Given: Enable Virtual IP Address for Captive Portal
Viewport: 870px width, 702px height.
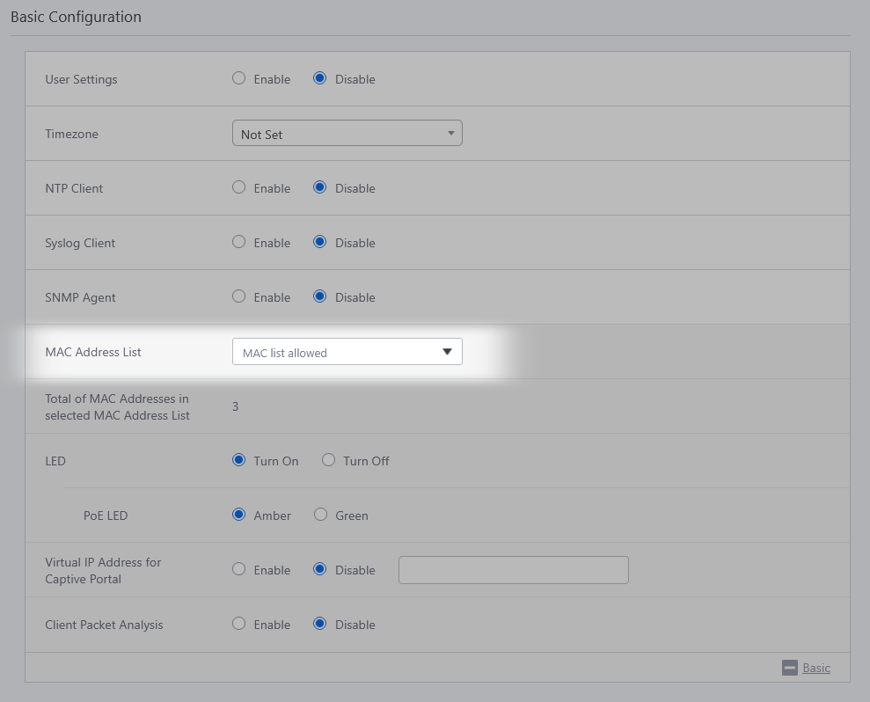Looking at the screenshot, I should (238, 569).
